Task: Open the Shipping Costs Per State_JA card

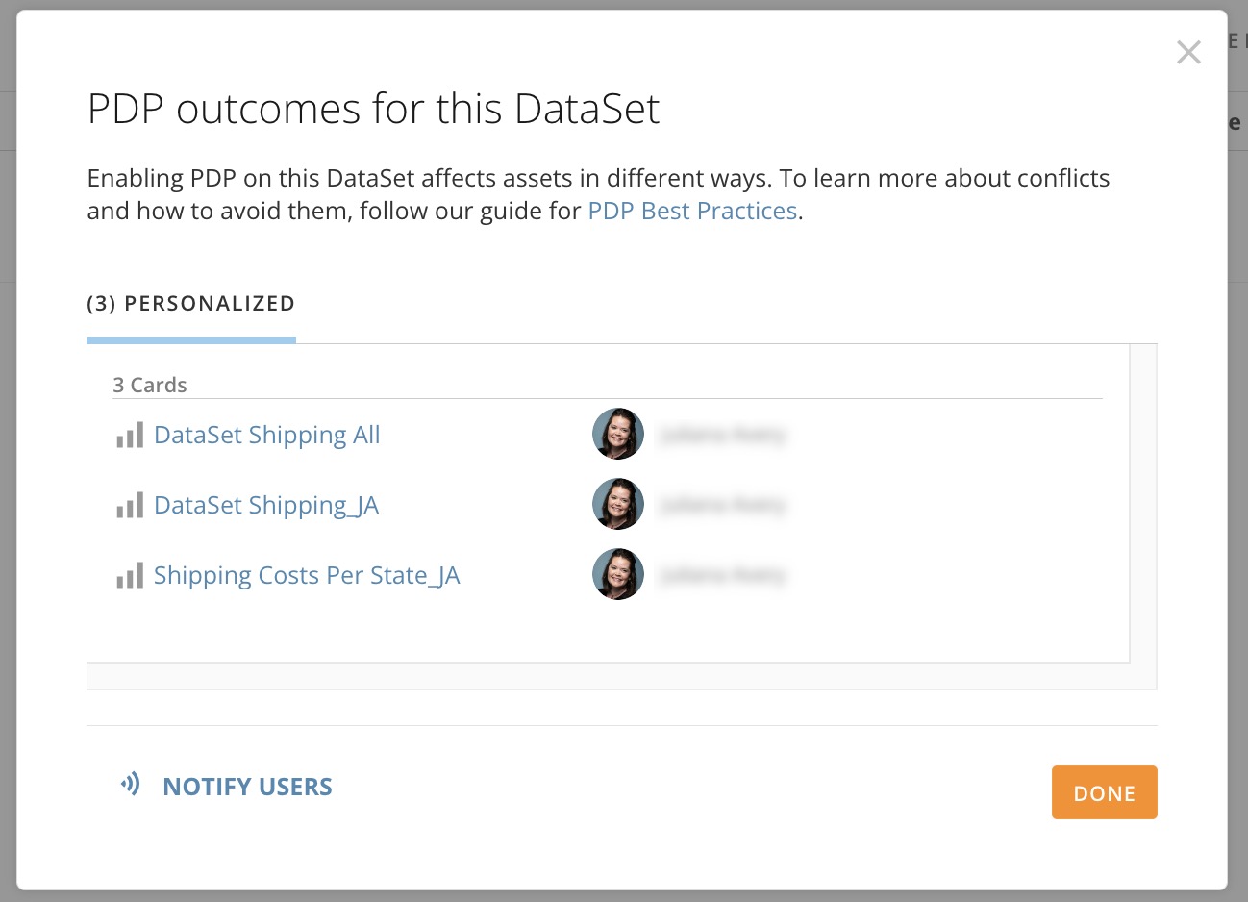Action: (307, 575)
